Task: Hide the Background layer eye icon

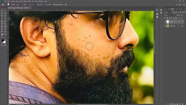Action: click(x=165, y=26)
